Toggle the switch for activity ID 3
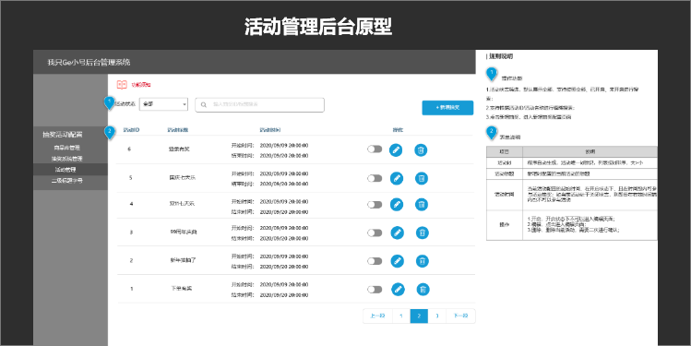 click(x=375, y=233)
